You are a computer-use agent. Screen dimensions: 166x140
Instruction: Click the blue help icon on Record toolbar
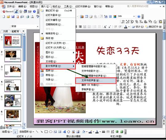point(34,11)
